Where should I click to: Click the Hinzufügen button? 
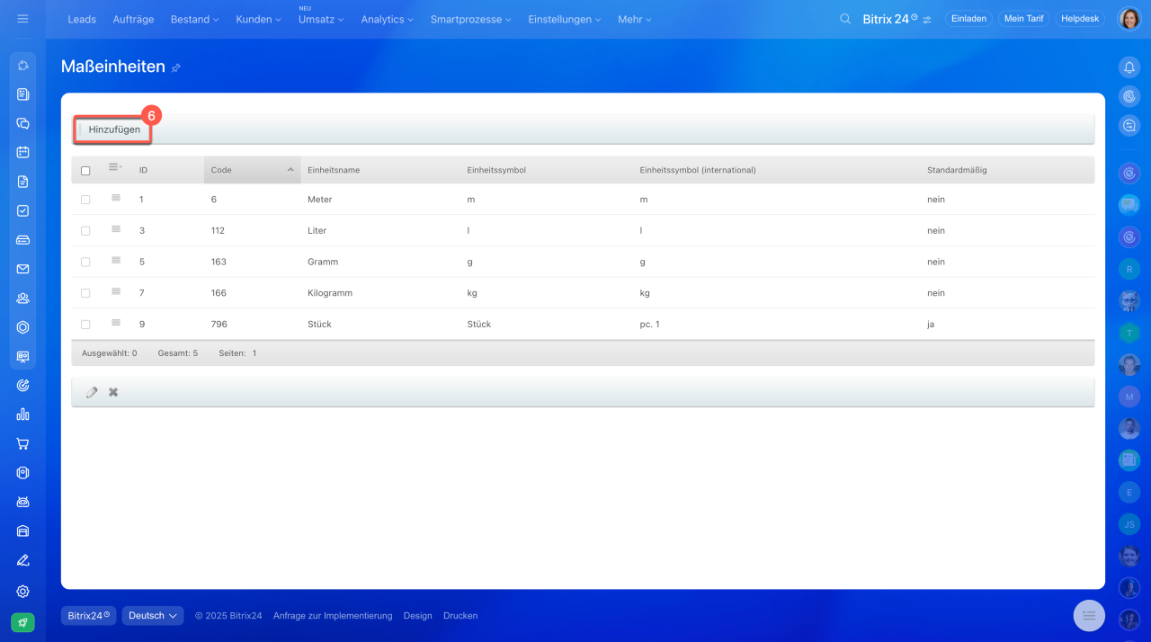(114, 129)
